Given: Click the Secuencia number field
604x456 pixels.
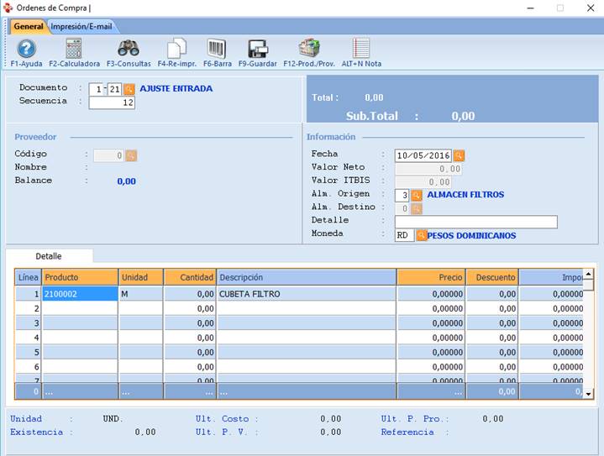Looking at the screenshot, I should pyautogui.click(x=112, y=102).
